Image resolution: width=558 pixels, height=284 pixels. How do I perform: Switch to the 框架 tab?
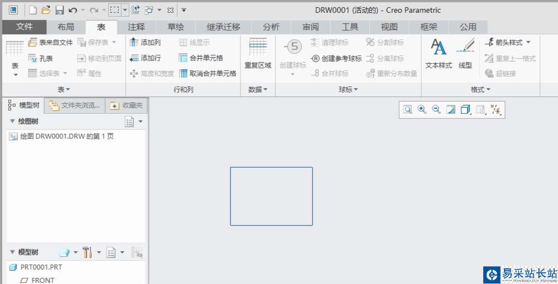click(x=429, y=27)
